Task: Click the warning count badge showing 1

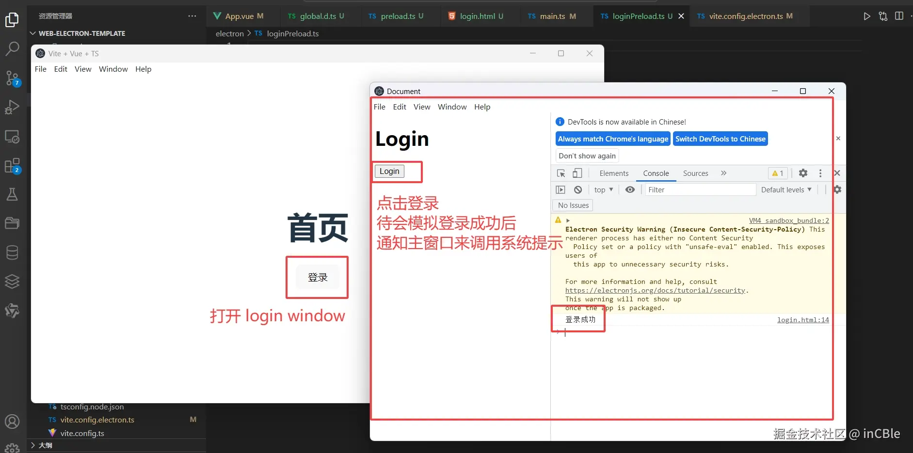Action: point(778,173)
